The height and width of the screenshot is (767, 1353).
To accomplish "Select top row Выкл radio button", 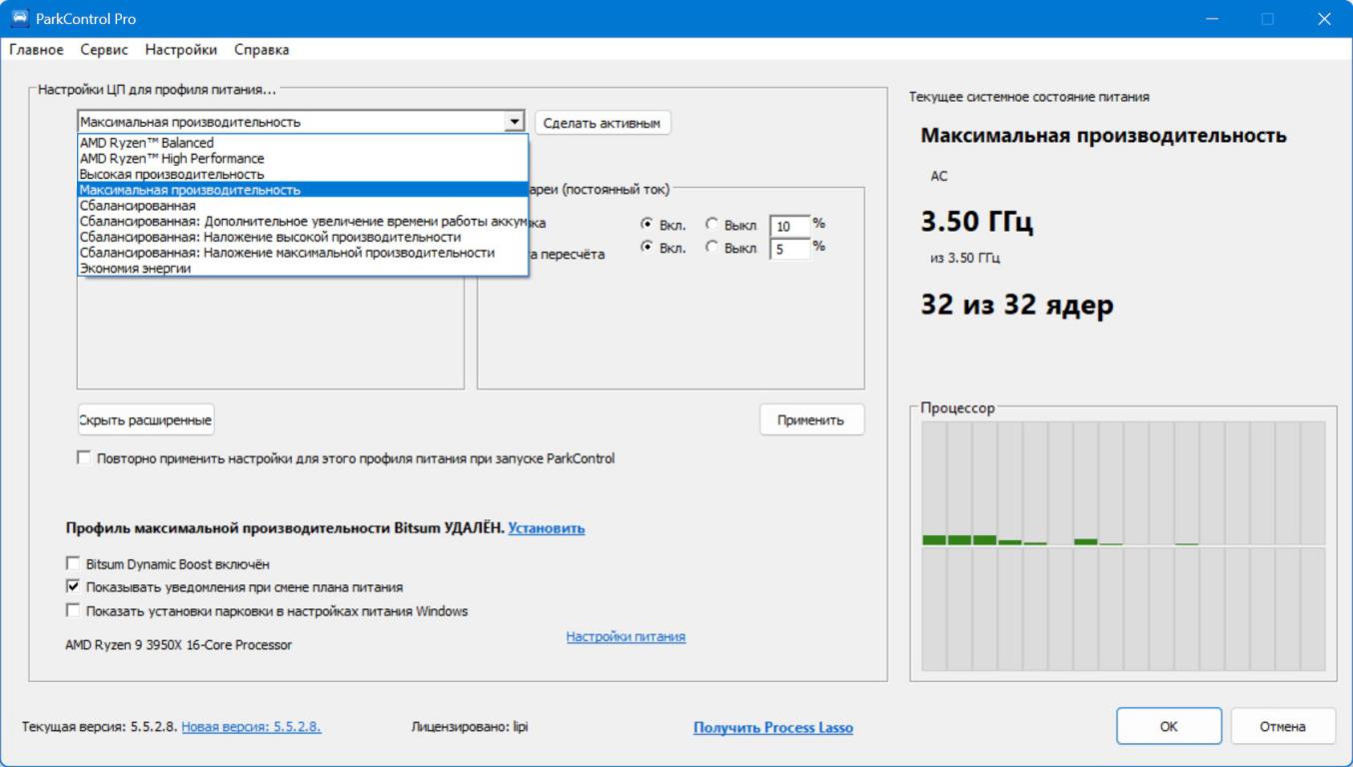I will 712,224.
